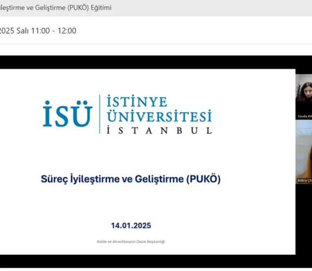Click the İSÜ logo on the slide

(x=68, y=114)
